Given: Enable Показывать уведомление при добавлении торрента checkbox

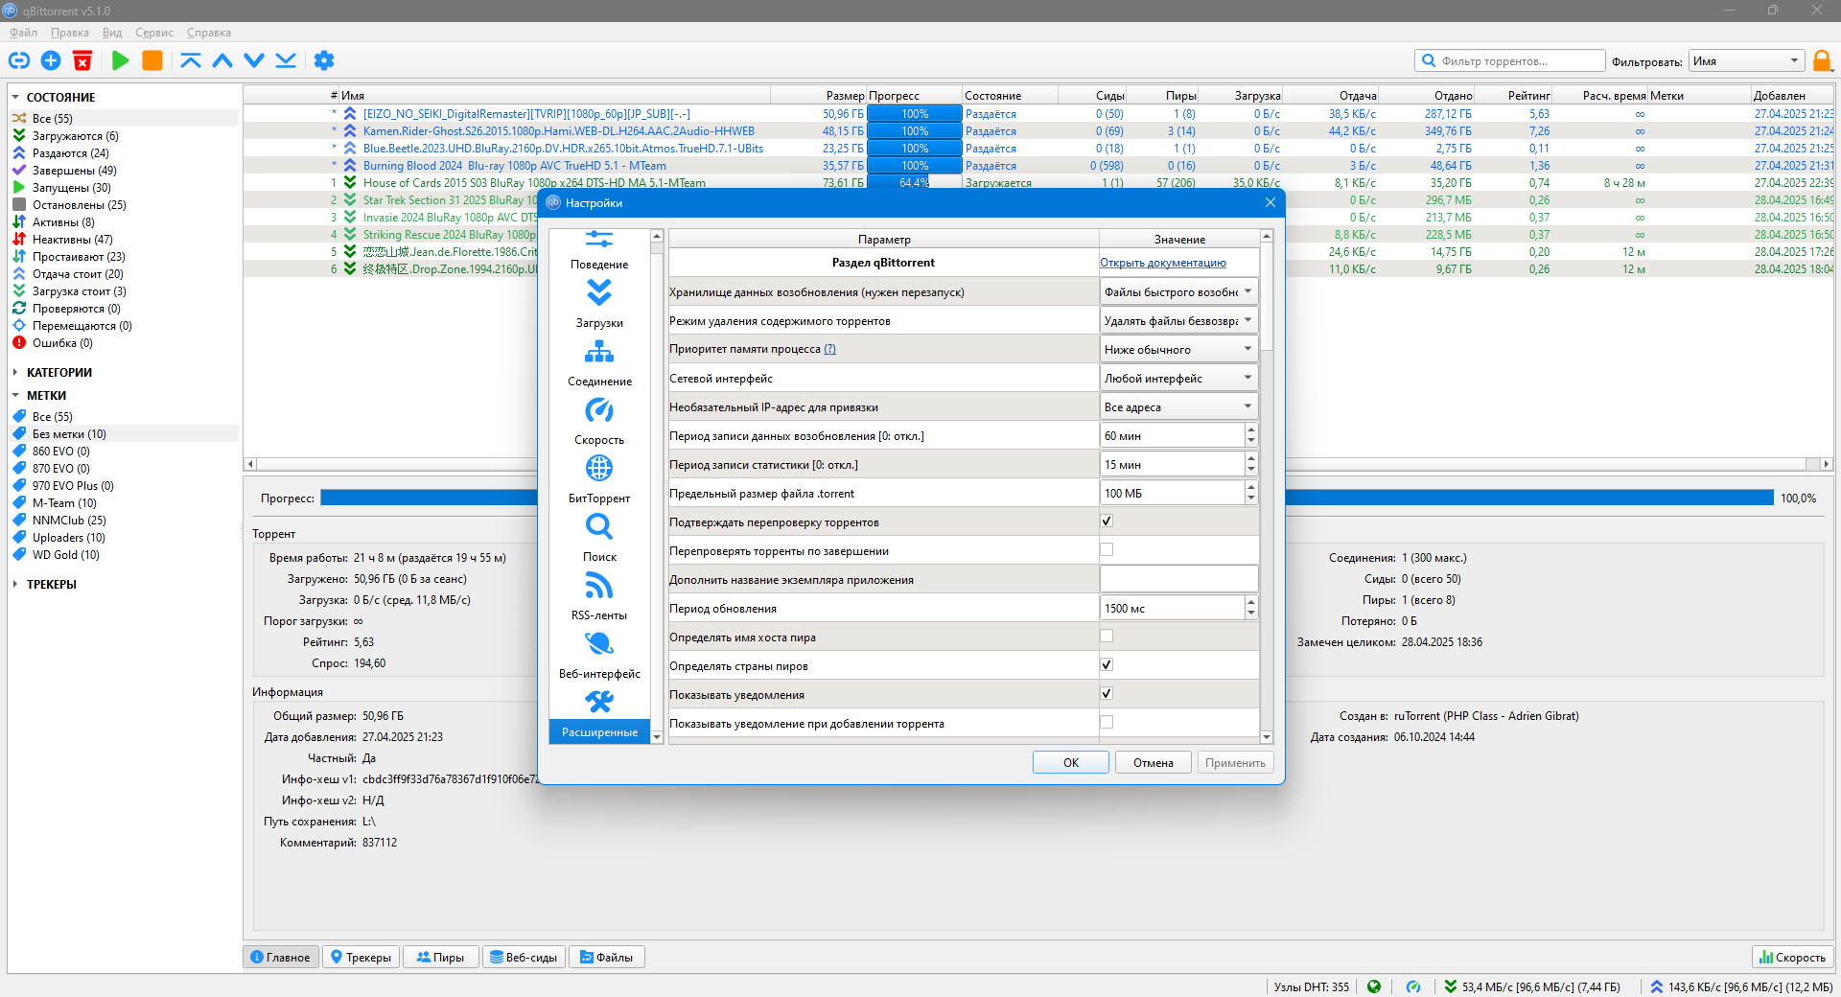Looking at the screenshot, I should coord(1107,723).
